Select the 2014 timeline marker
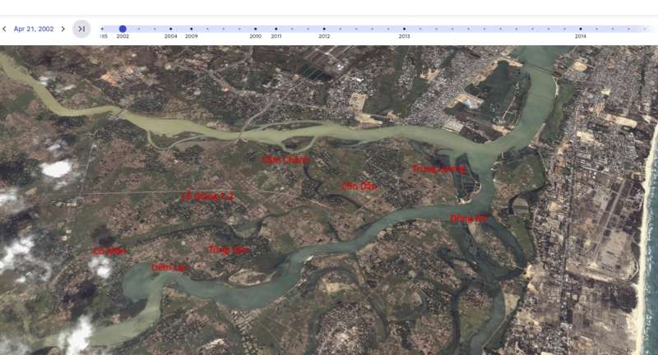Screen dimensions: 658x355 581,29
